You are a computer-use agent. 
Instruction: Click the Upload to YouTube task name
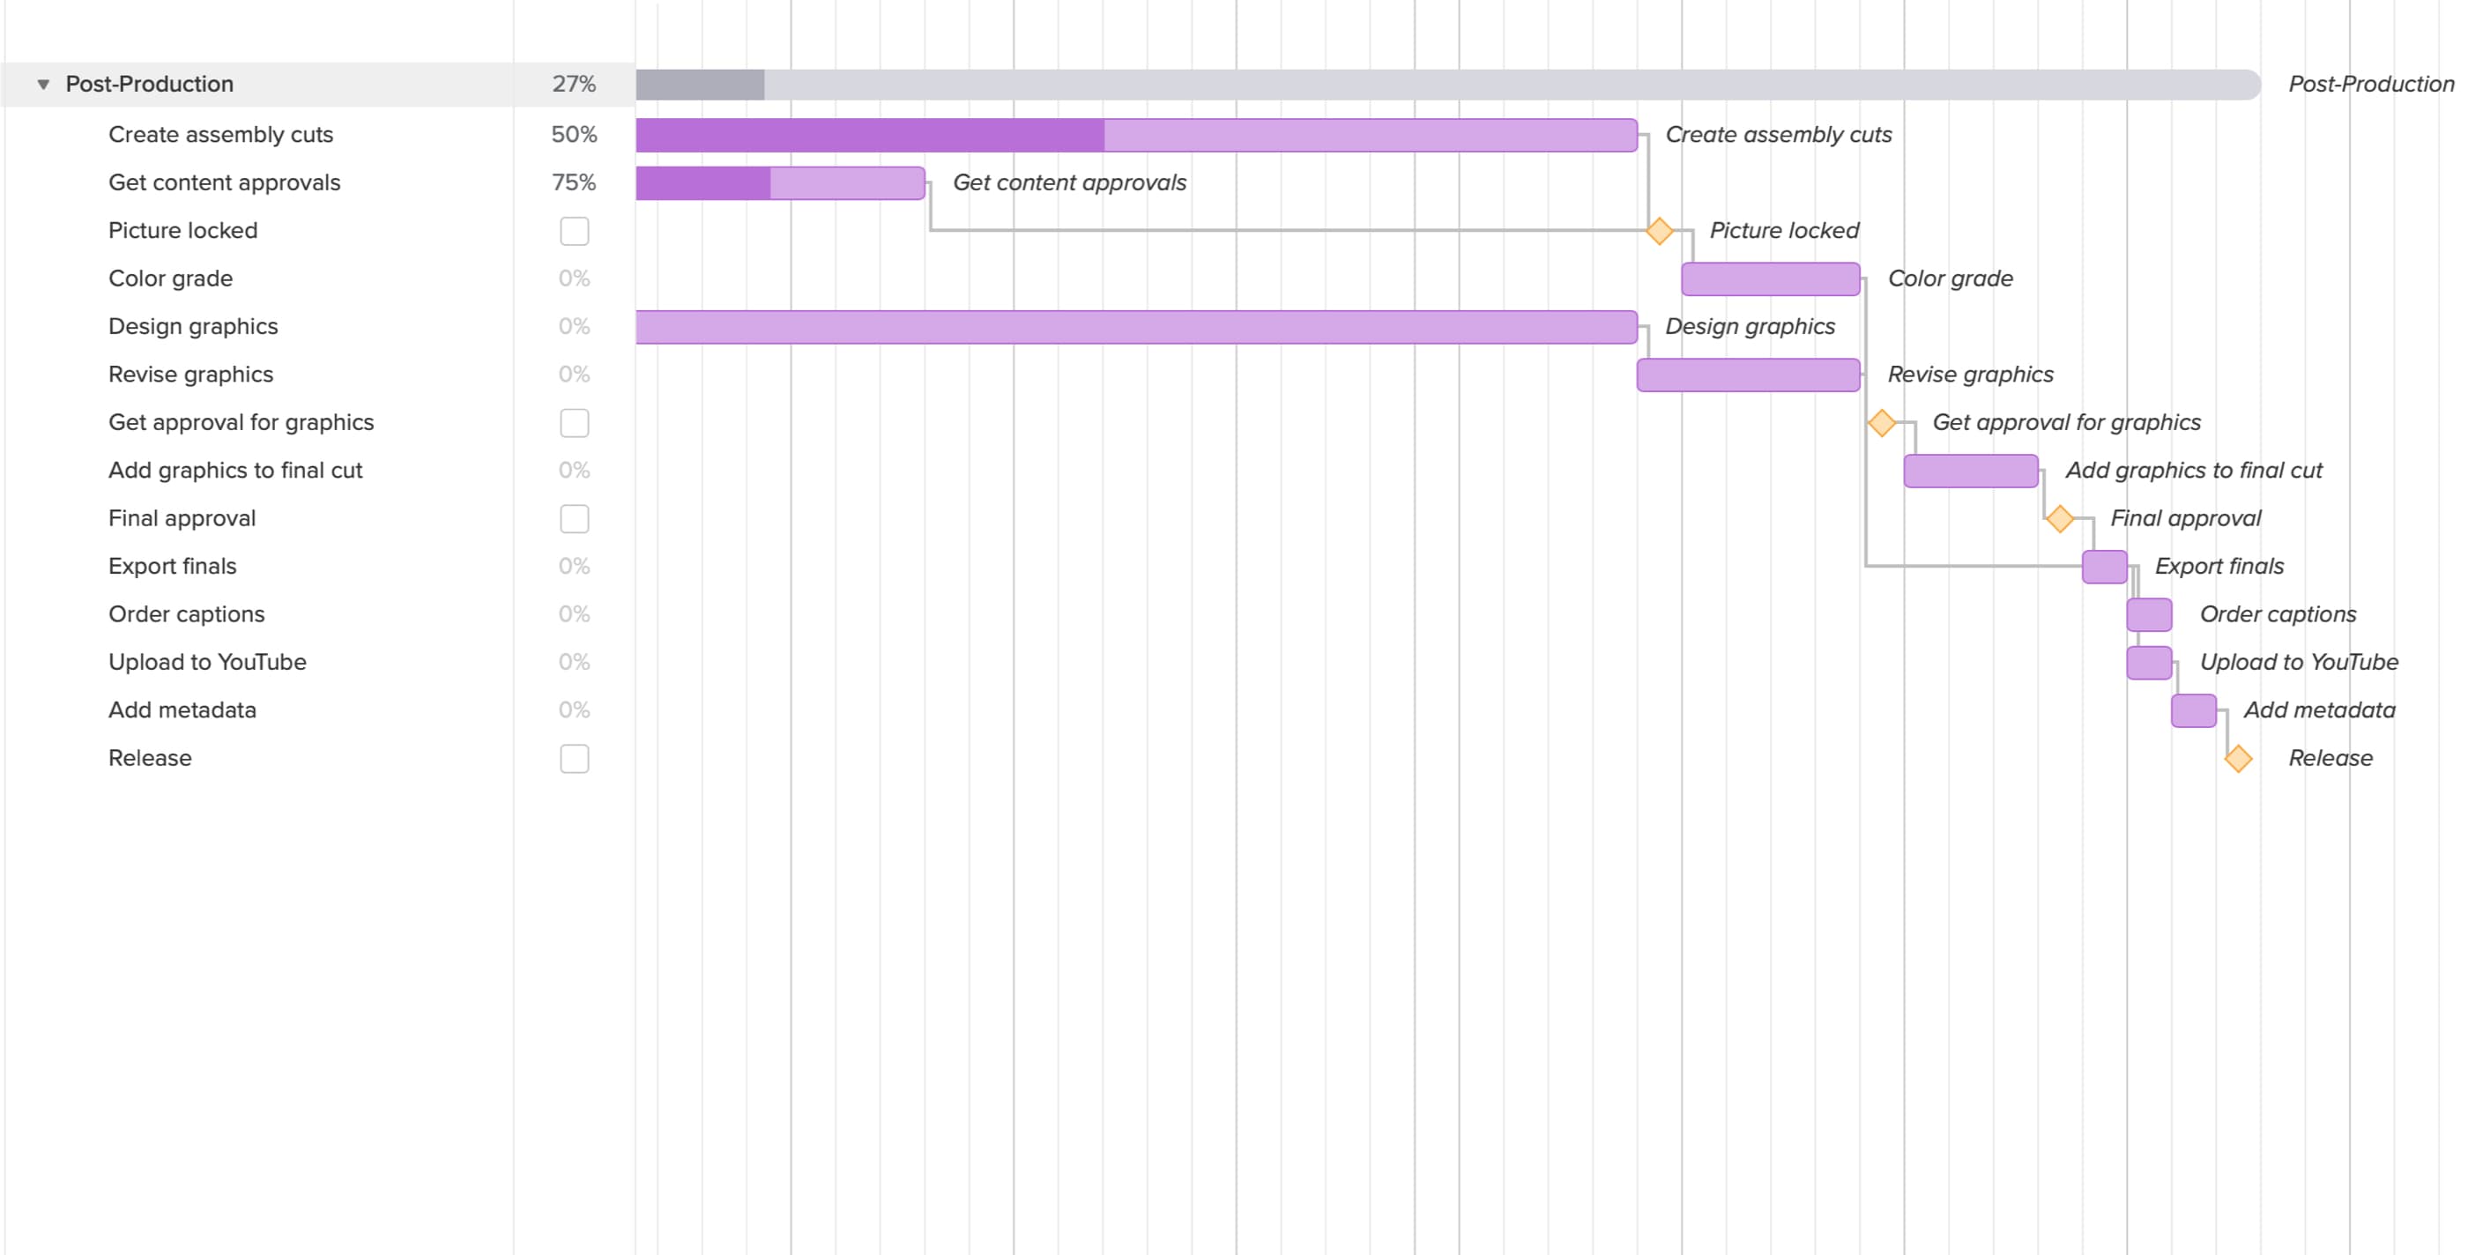[207, 662]
